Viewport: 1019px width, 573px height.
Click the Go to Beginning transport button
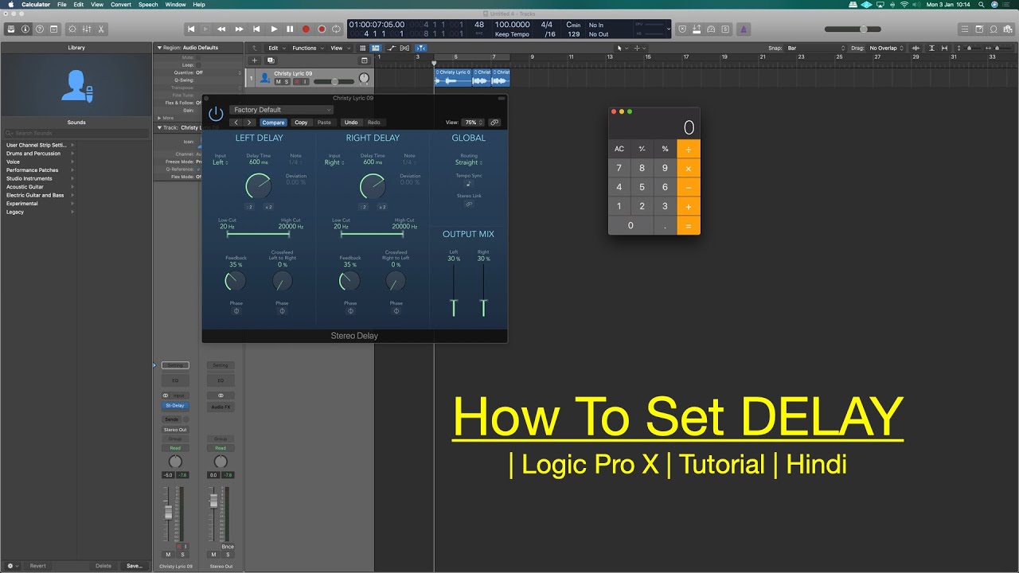pos(191,29)
